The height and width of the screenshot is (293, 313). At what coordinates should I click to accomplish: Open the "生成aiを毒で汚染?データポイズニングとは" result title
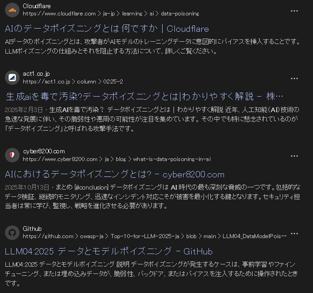[x=144, y=97]
